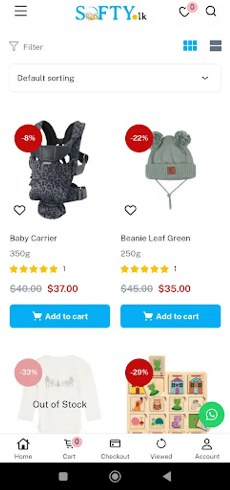230x490 pixels.
Task: Tap the search magnifier icon
Action: (x=210, y=11)
